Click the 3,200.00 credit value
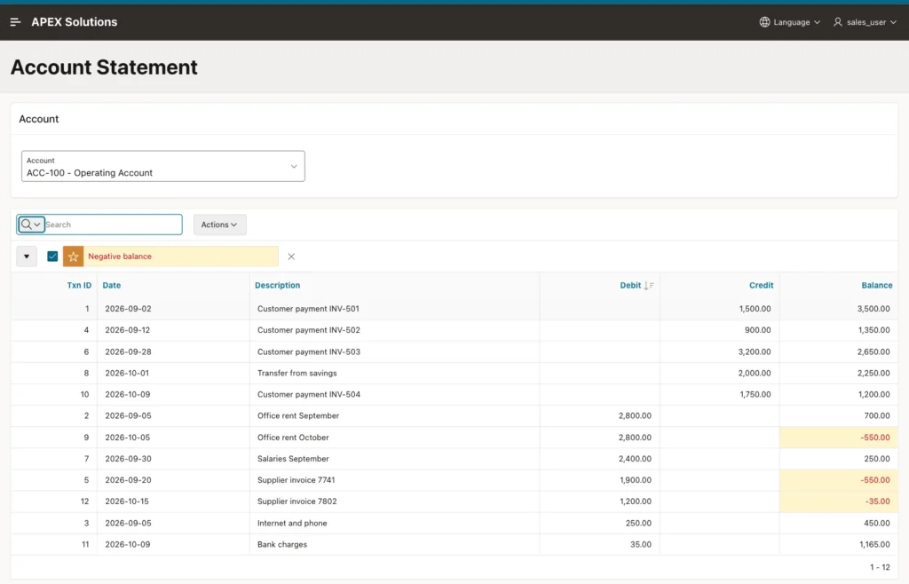 [x=755, y=351]
